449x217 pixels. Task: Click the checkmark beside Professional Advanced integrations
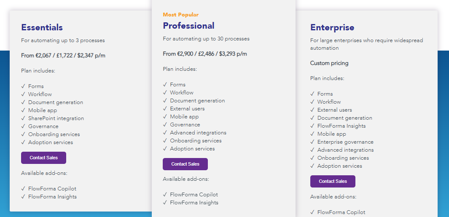click(x=165, y=133)
